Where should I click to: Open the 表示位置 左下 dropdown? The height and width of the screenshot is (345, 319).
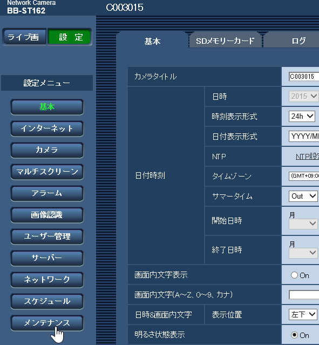(303, 314)
